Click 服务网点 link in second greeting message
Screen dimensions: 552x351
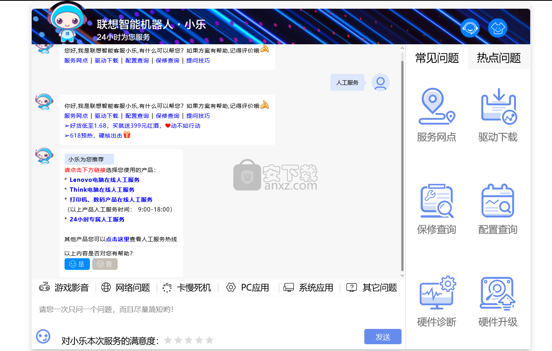tap(76, 116)
